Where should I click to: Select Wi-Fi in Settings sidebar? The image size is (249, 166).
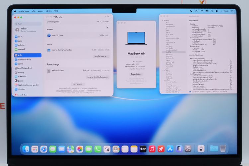(28, 37)
